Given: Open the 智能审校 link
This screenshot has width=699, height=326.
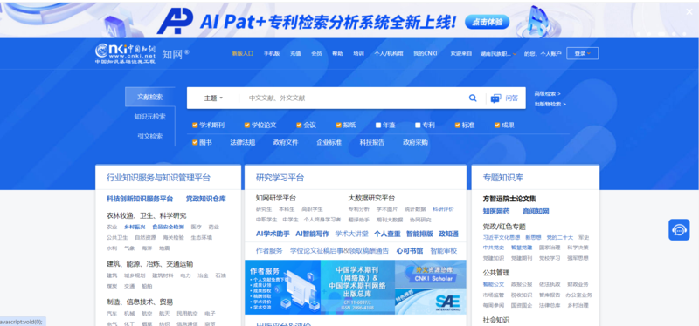Looking at the screenshot, I should click(x=444, y=251).
